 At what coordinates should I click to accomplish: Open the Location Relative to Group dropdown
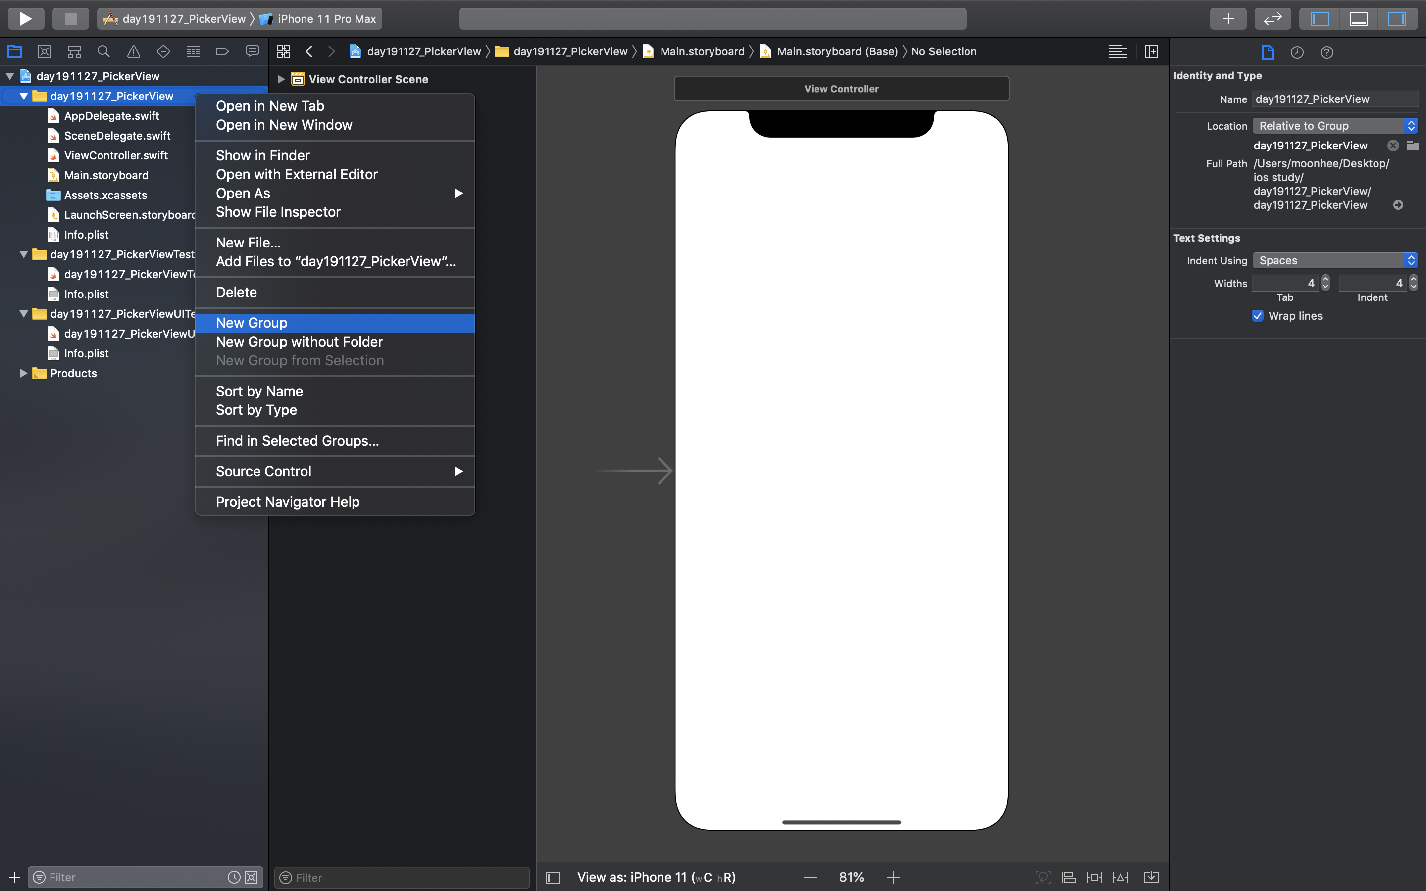(1335, 126)
